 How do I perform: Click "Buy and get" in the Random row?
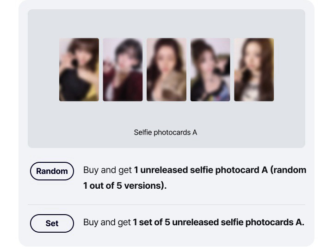107,170
